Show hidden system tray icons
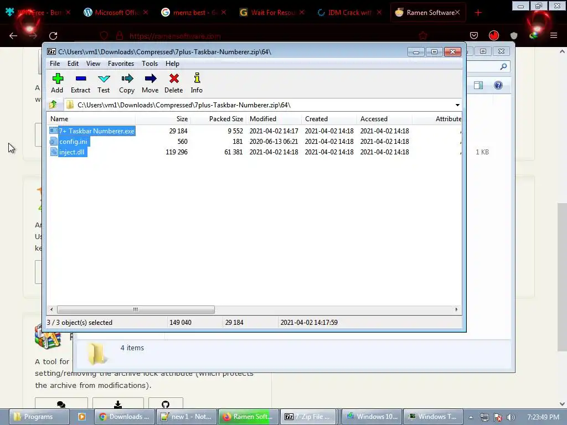 click(471, 417)
